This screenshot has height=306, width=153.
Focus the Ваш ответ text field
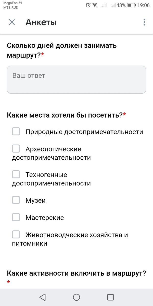pyautogui.click(x=76, y=80)
